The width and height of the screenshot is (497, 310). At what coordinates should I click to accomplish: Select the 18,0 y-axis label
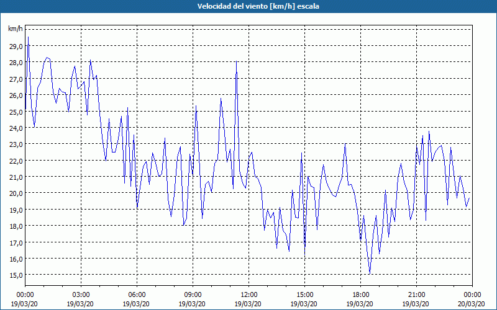coord(16,226)
